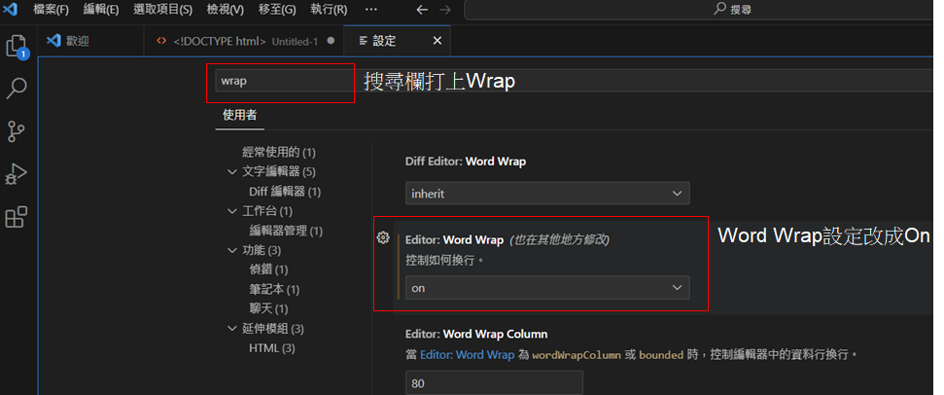The width and height of the screenshot is (944, 395).
Task: Select the 設定 tab
Action: pyautogui.click(x=397, y=41)
